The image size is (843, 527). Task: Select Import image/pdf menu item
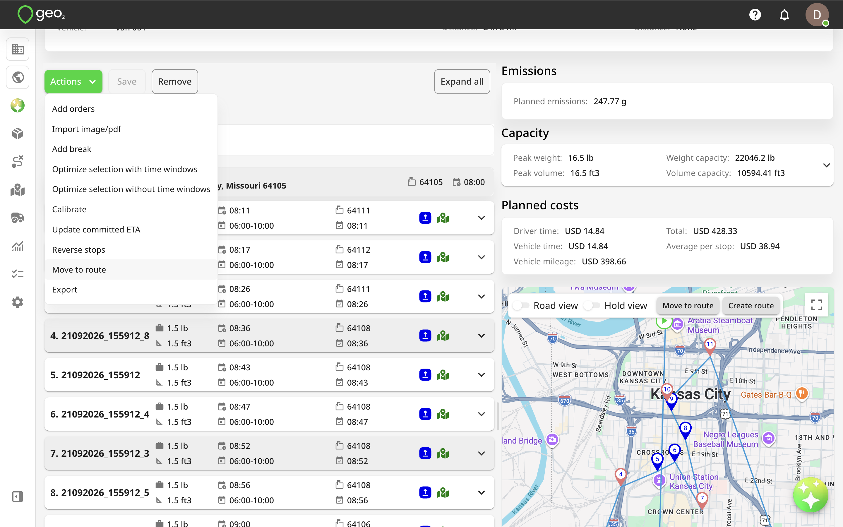tap(131, 129)
